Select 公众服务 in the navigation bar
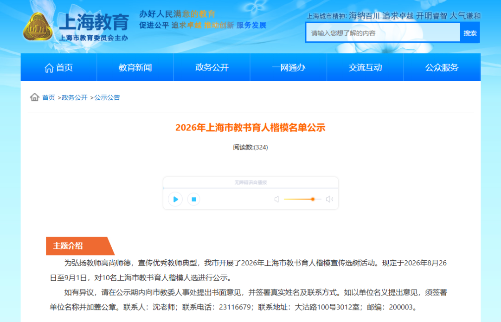Screen dimensions: 501x322 442,67
